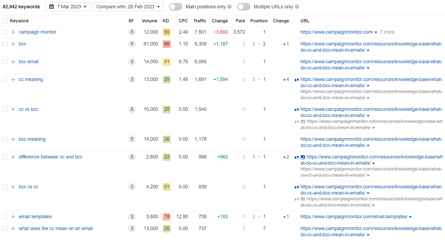The width and height of the screenshot is (445, 240).
Task: Click plus icon for cc vs bcc
Action: (13, 109)
